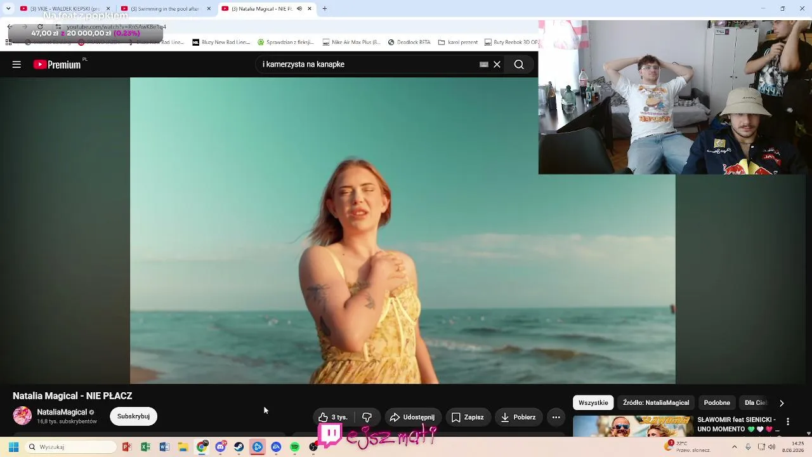Download video with Pobierz button
812x457 pixels.
point(518,417)
